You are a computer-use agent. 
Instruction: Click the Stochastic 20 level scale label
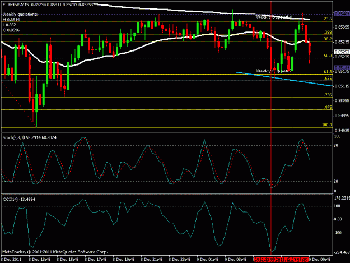335,182
